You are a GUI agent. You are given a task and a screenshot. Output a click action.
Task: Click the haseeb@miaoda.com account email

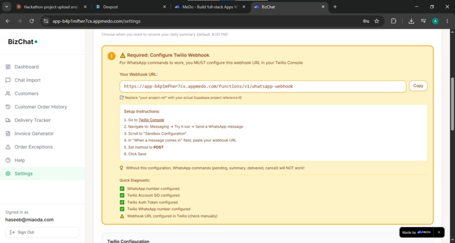(x=29, y=220)
